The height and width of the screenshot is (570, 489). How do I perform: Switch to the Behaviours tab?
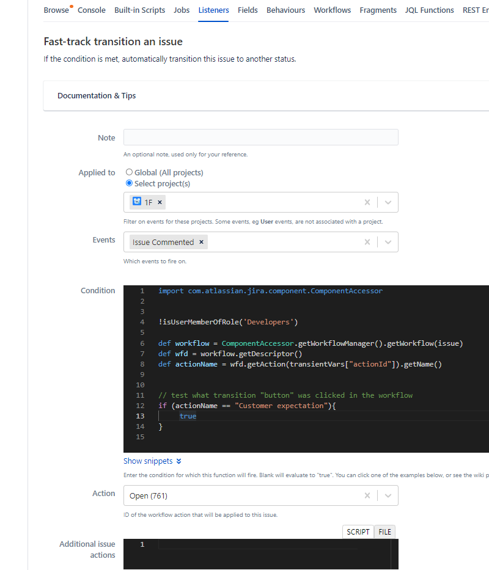285,10
